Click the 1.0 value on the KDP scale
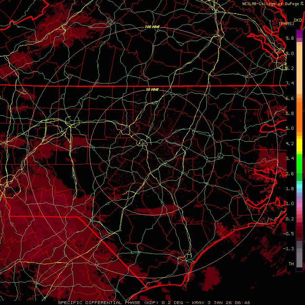This screenshot has height=305, width=305. pos(290,204)
